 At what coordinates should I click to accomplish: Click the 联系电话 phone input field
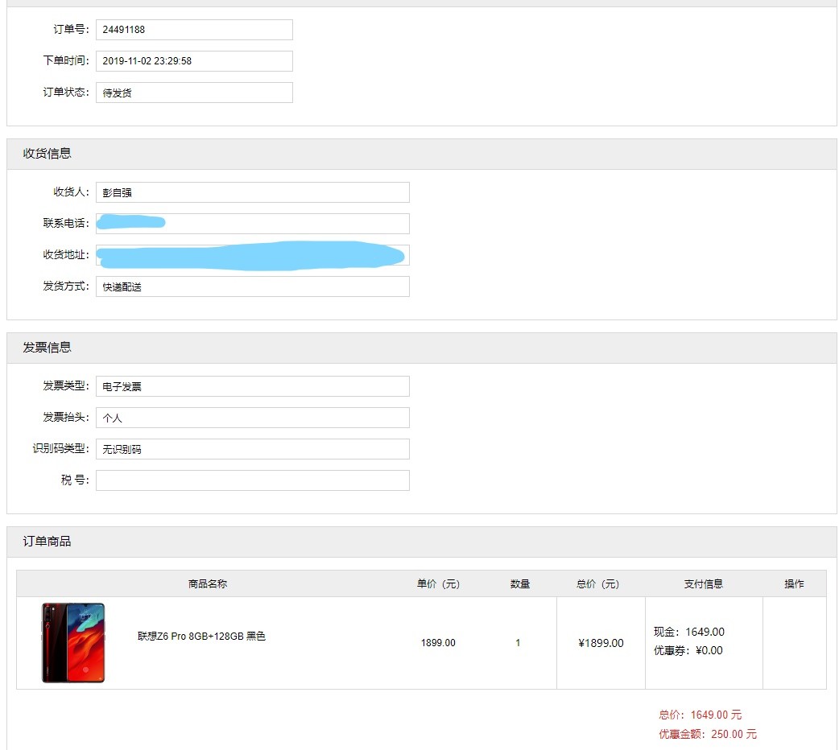coord(253,224)
